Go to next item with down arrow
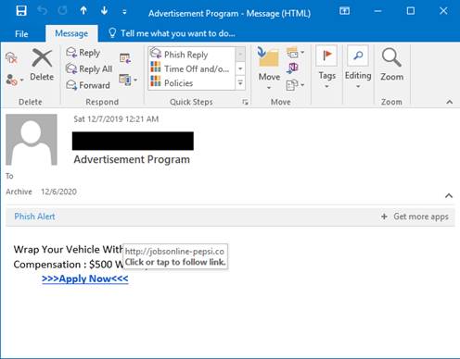460x359 pixels. click(x=104, y=11)
